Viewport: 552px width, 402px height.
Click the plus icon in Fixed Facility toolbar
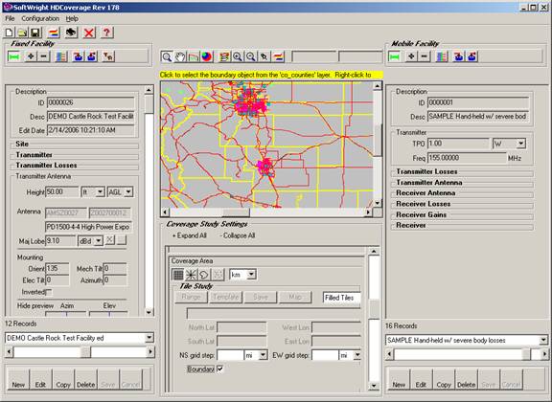31,56
